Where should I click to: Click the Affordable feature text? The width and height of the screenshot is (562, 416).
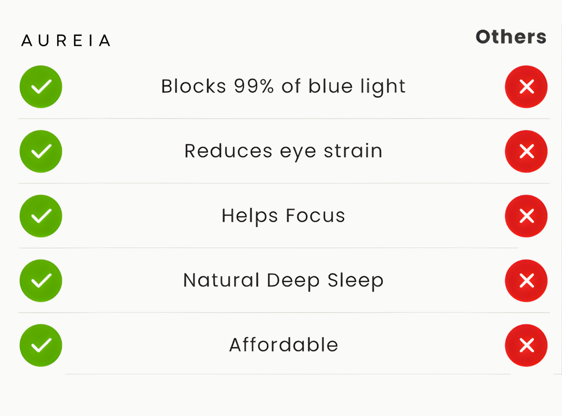[x=283, y=345]
